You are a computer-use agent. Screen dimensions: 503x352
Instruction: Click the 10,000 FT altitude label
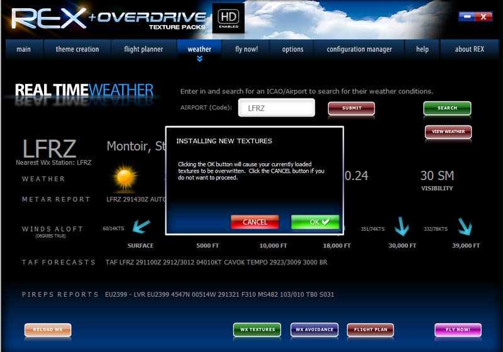pyautogui.click(x=273, y=246)
